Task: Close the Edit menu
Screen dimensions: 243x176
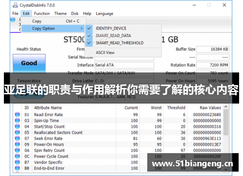Action: coord(26,14)
